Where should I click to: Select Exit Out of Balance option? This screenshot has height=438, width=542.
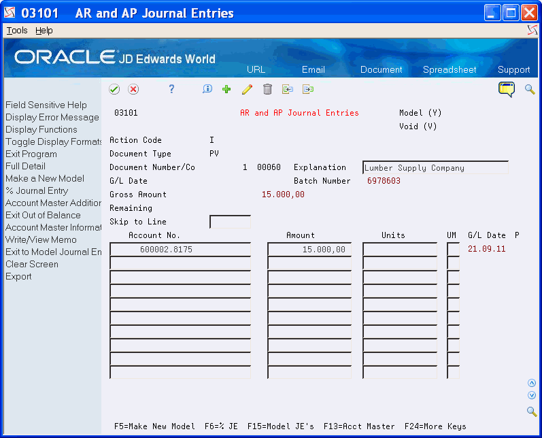(43, 215)
